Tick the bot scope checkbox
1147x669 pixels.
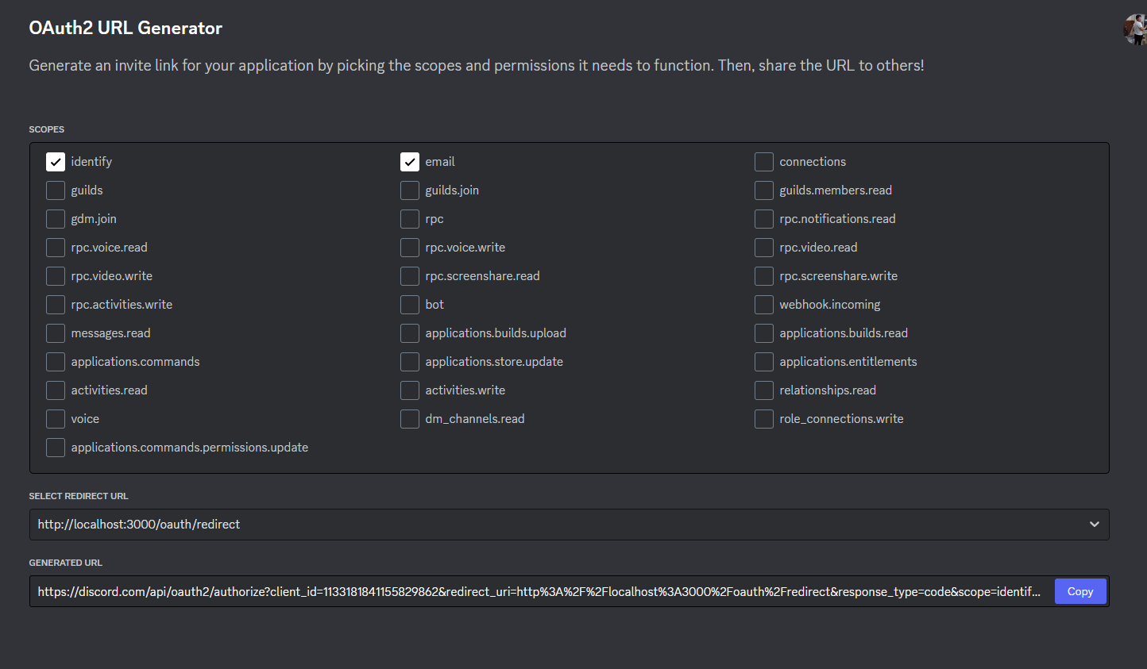coord(410,305)
